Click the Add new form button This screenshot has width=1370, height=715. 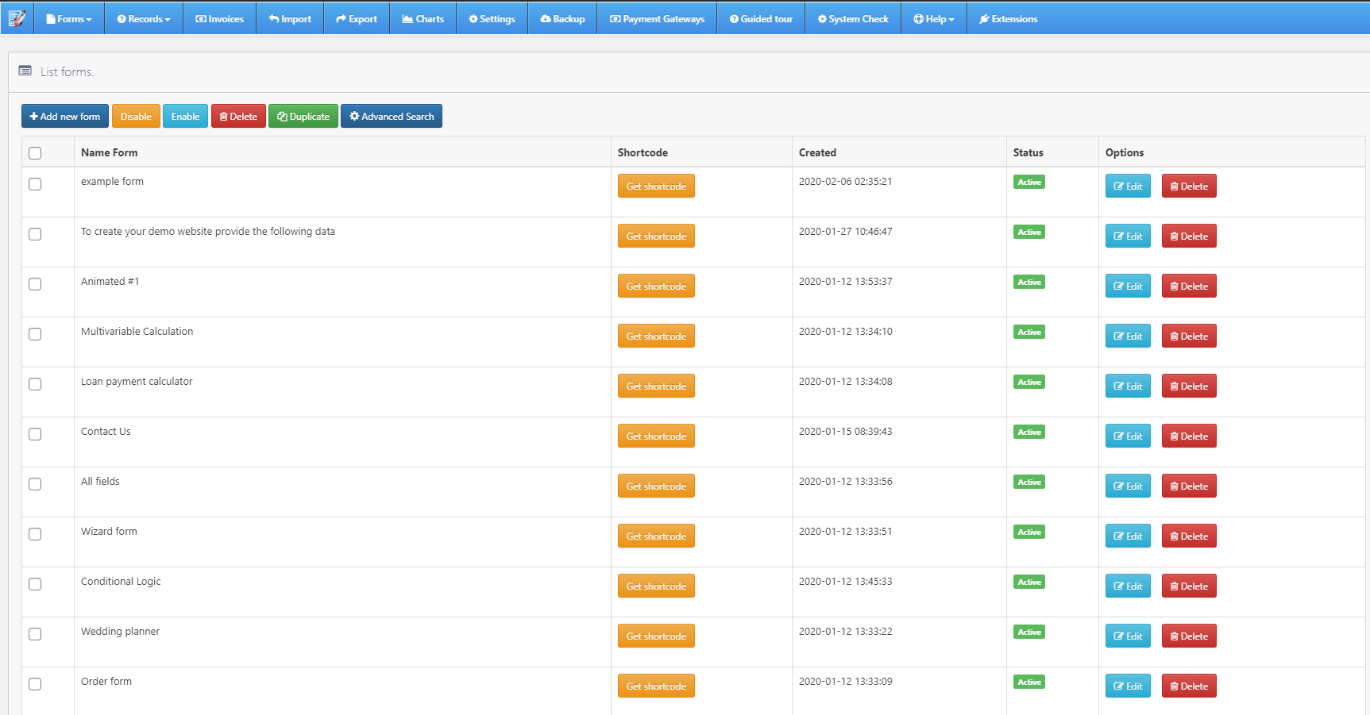pos(64,116)
